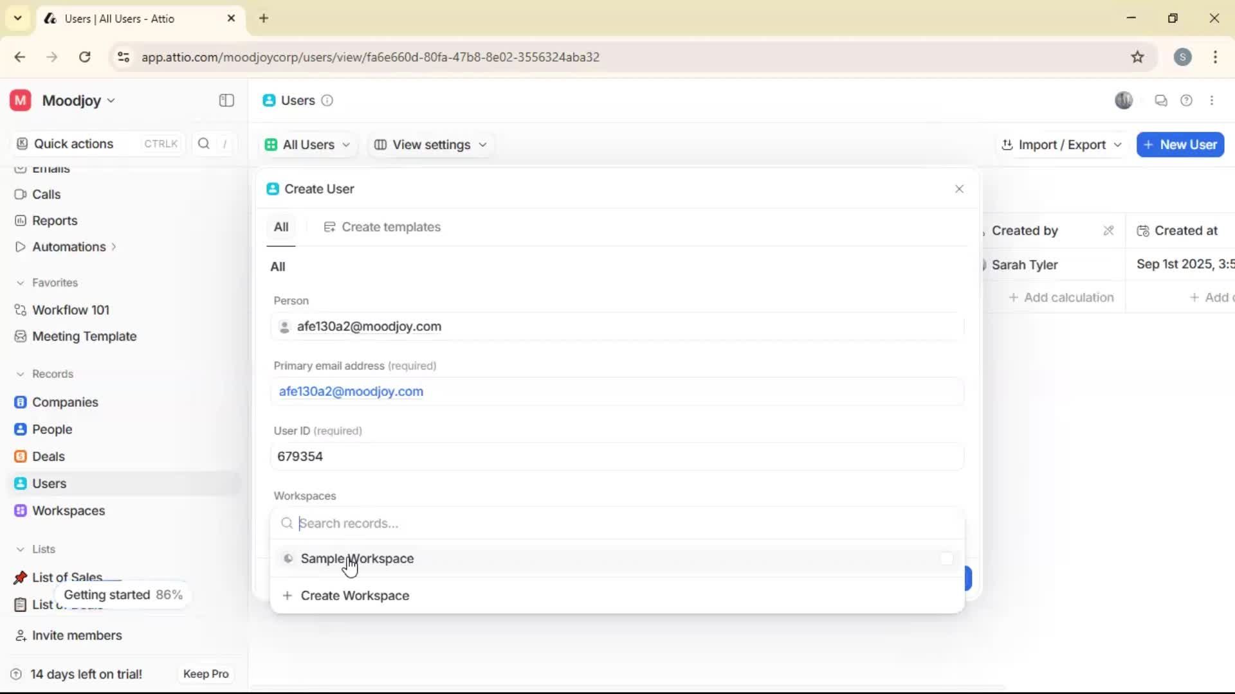
Task: Collapse the Favorites section in the sidebar
Action: pos(21,283)
